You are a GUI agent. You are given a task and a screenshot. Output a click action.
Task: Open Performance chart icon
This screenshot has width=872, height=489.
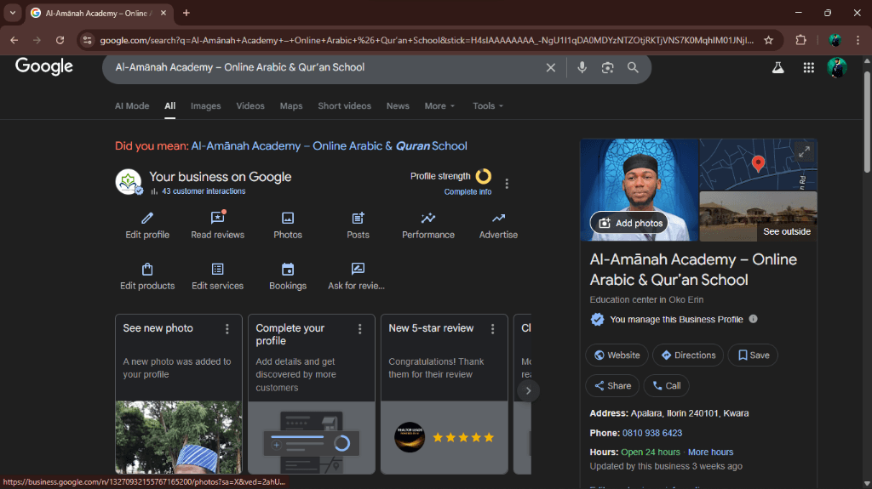(428, 218)
